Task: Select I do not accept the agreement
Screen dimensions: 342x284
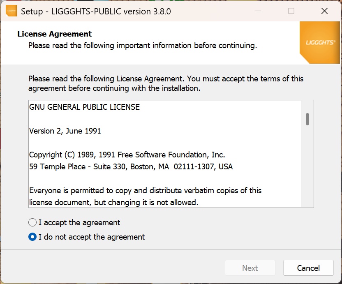Action: [32, 237]
